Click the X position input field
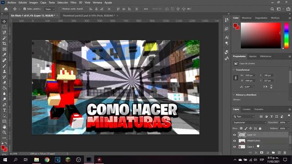 pyautogui.click(x=268, y=75)
